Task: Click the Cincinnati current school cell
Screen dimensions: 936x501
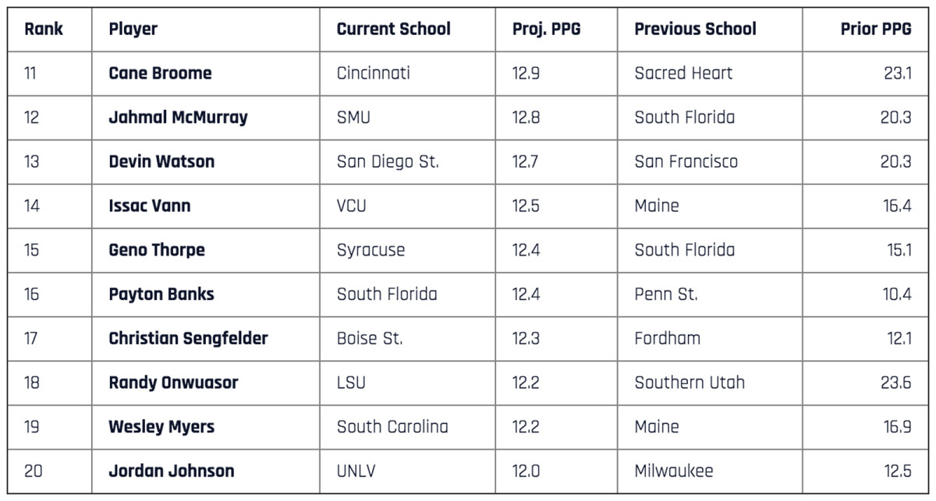Action: click(x=373, y=73)
